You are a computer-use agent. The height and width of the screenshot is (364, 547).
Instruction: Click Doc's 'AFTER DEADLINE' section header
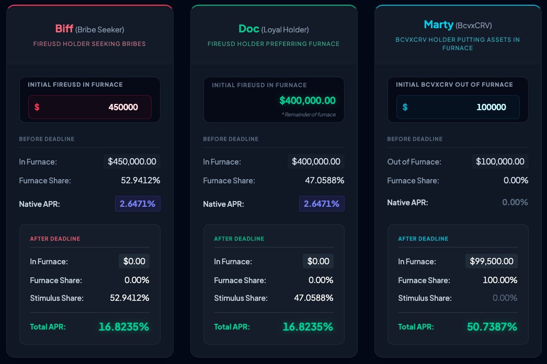pyautogui.click(x=239, y=239)
